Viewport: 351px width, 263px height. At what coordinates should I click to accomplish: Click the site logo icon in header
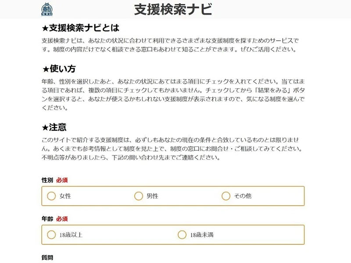coord(47,9)
